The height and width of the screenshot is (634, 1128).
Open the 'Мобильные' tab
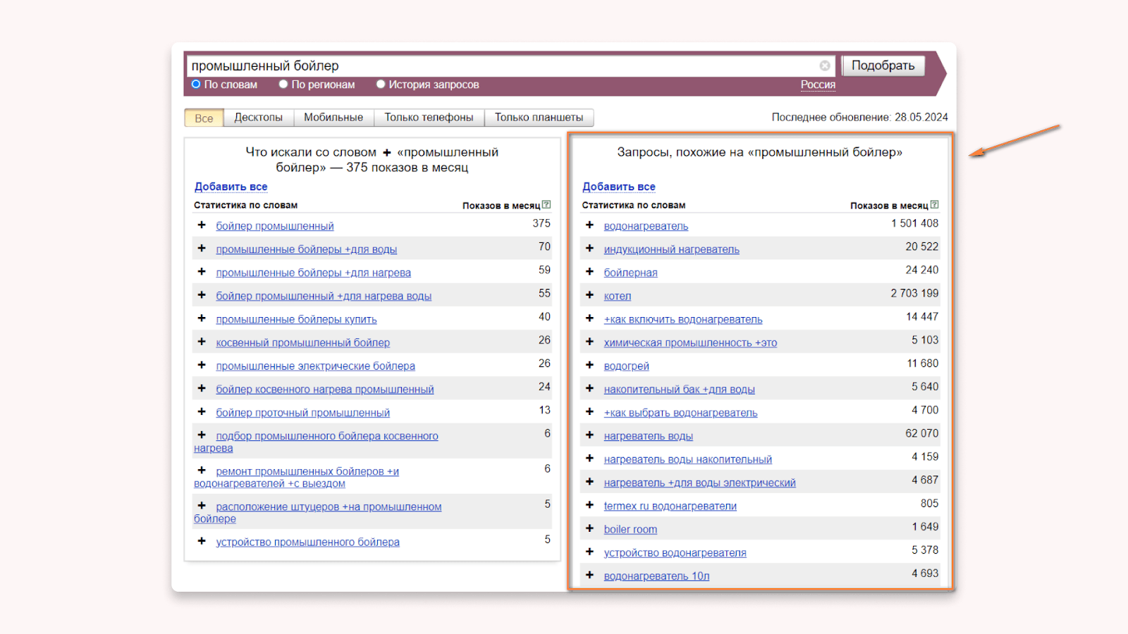coord(333,118)
